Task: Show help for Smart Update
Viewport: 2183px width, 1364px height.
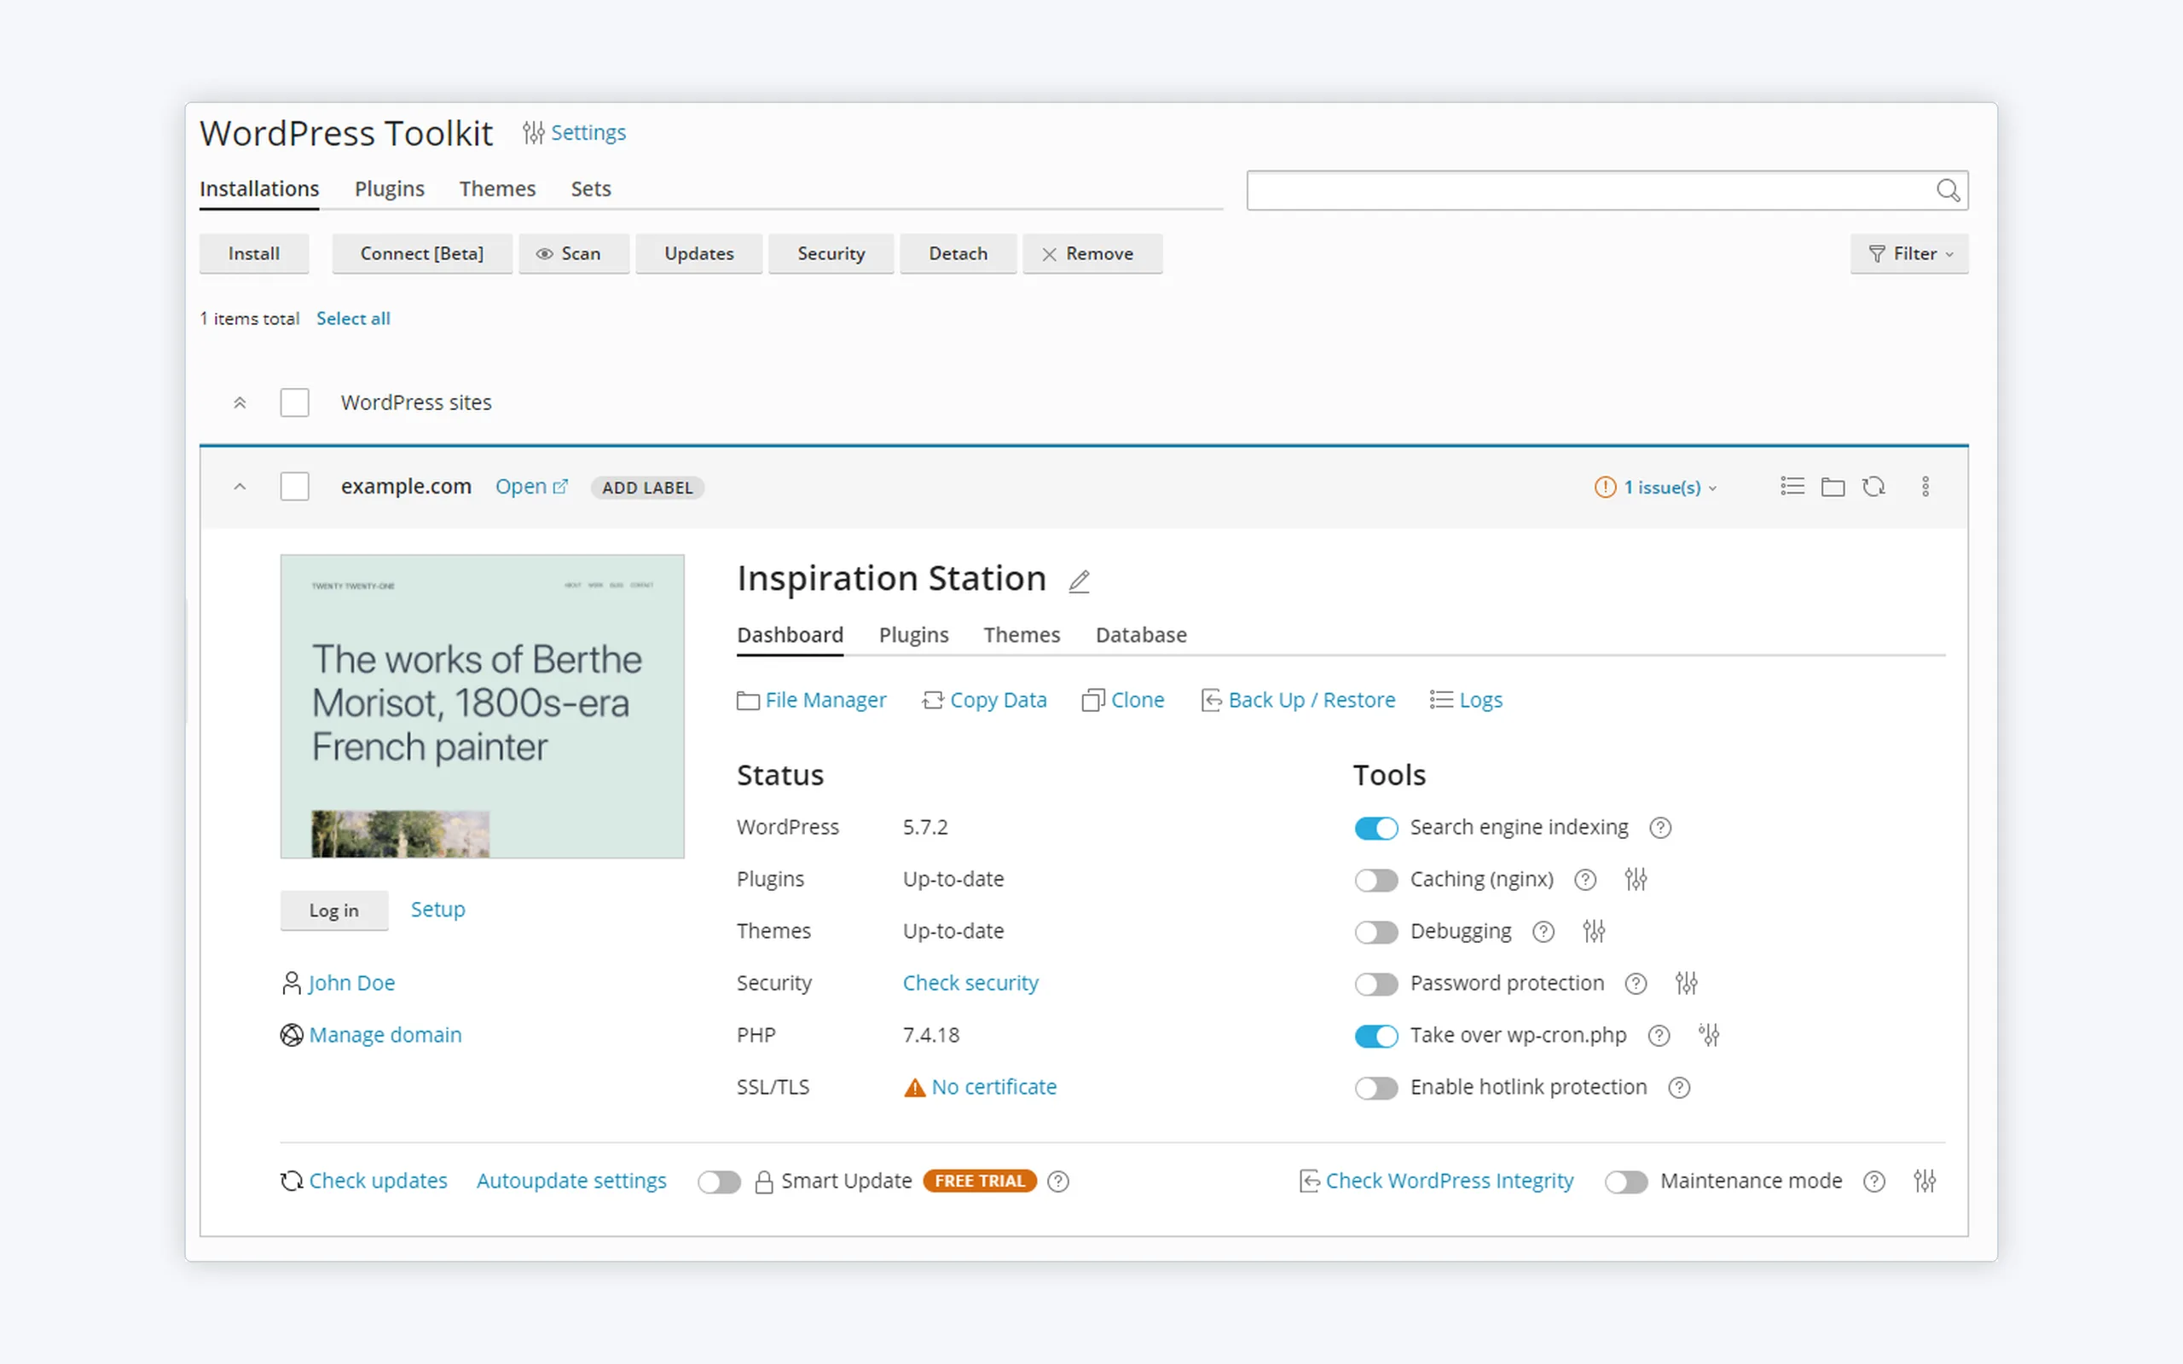Action: click(1058, 1182)
